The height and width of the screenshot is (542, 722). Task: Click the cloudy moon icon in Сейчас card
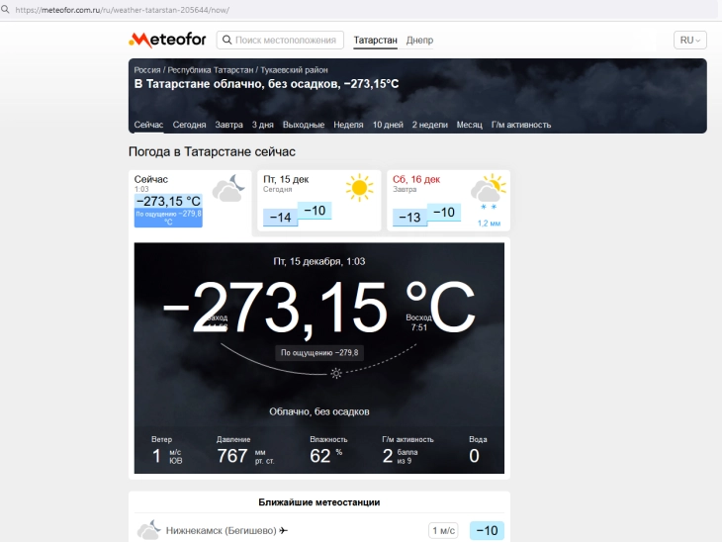[228, 188]
